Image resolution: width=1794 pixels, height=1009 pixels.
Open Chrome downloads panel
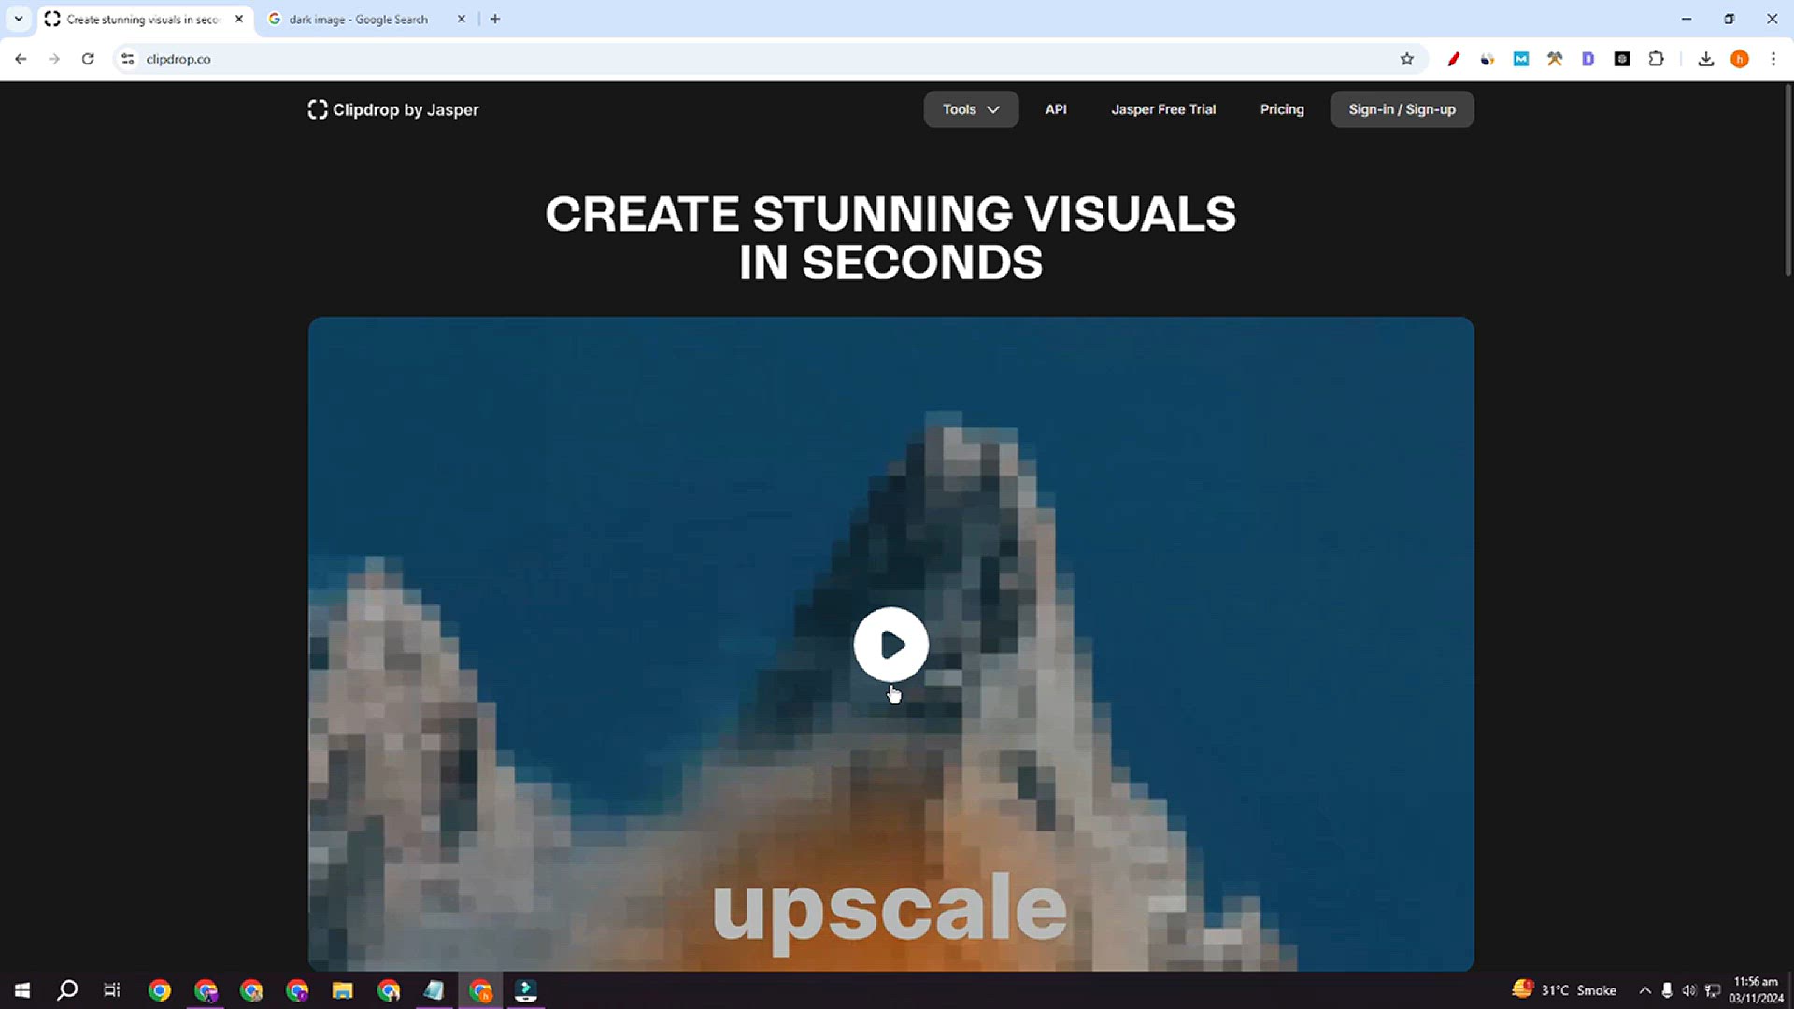click(1706, 59)
